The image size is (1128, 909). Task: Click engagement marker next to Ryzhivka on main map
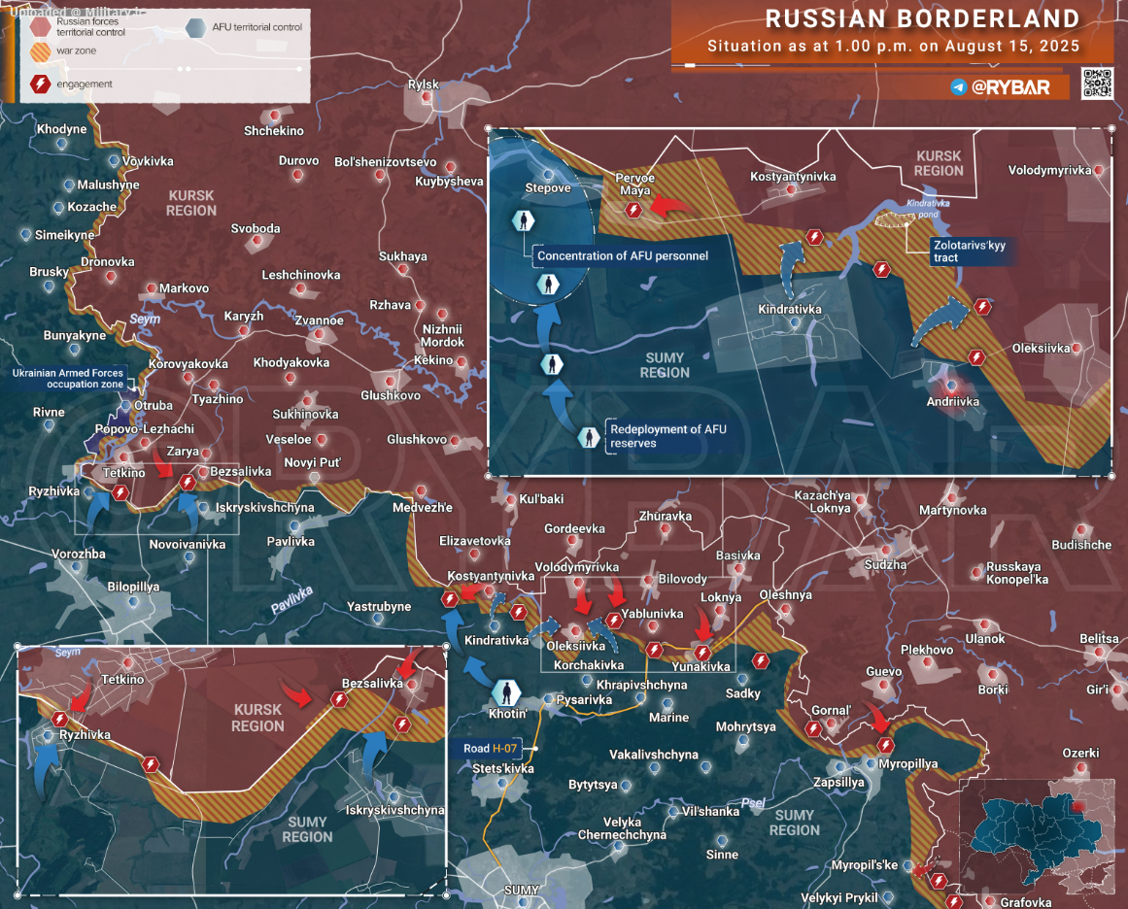120,492
